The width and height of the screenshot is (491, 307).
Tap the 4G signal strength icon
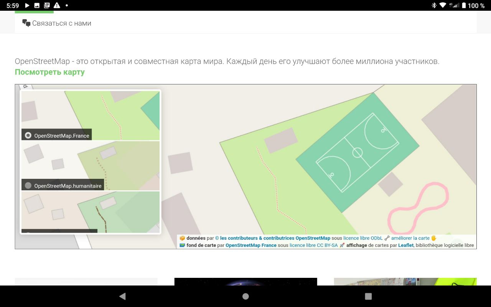(454, 5)
